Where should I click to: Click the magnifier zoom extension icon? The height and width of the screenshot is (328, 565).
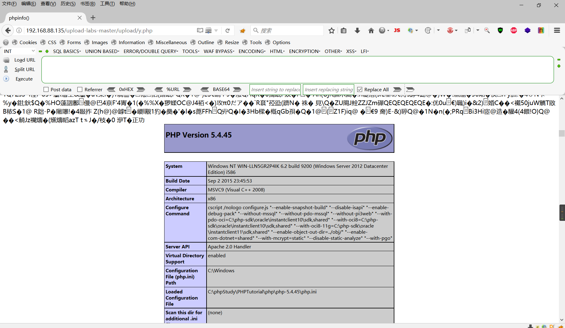click(487, 30)
